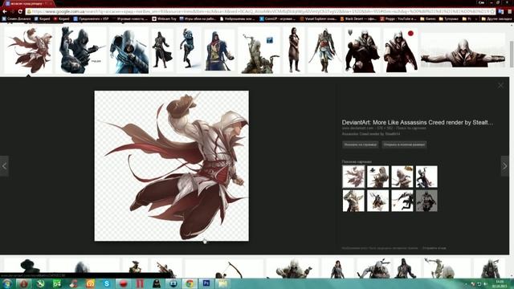Open the Windows Start button
Screen dimensions: 514x289
7,283
